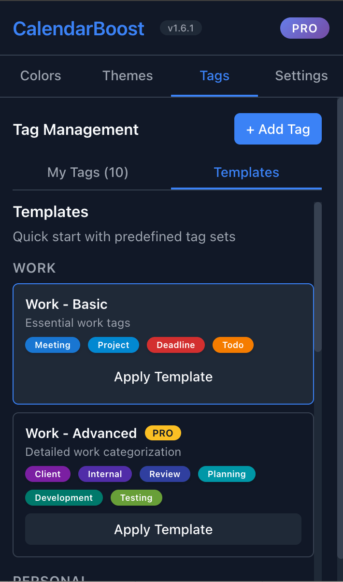
Task: Select the Project tag pill
Action: (x=113, y=345)
